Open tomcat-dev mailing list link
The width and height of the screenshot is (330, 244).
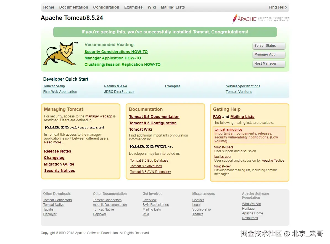(222, 166)
